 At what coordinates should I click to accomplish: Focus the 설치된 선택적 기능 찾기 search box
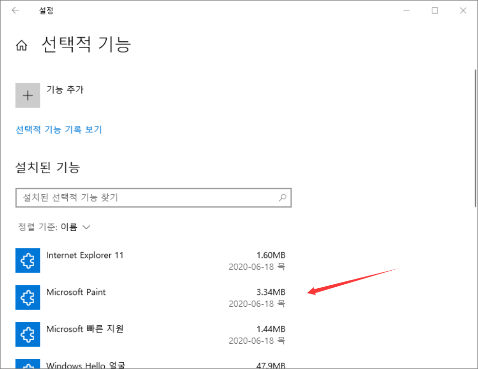tap(153, 198)
